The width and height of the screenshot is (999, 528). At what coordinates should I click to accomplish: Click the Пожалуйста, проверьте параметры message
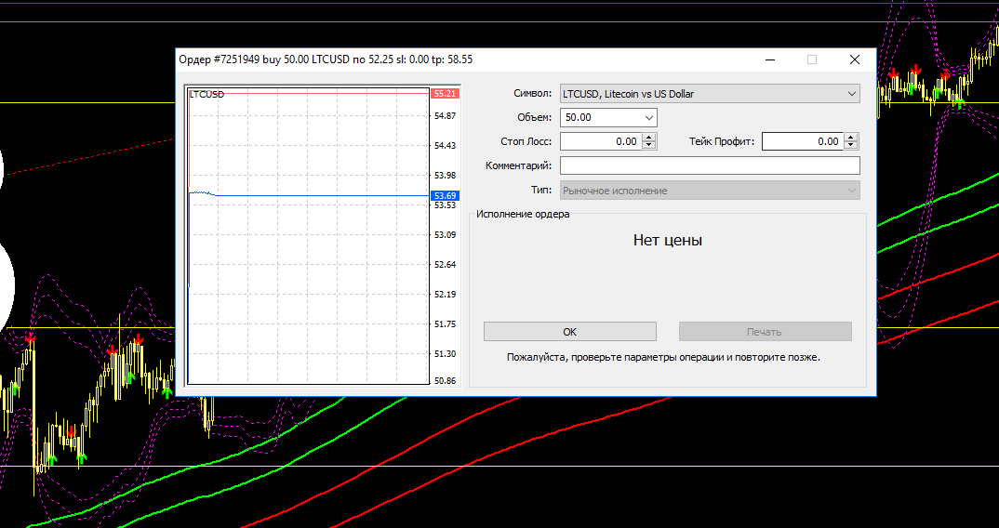tap(663, 357)
